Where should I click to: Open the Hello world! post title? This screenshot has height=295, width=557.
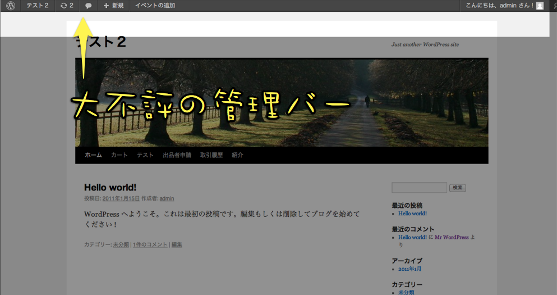click(110, 187)
